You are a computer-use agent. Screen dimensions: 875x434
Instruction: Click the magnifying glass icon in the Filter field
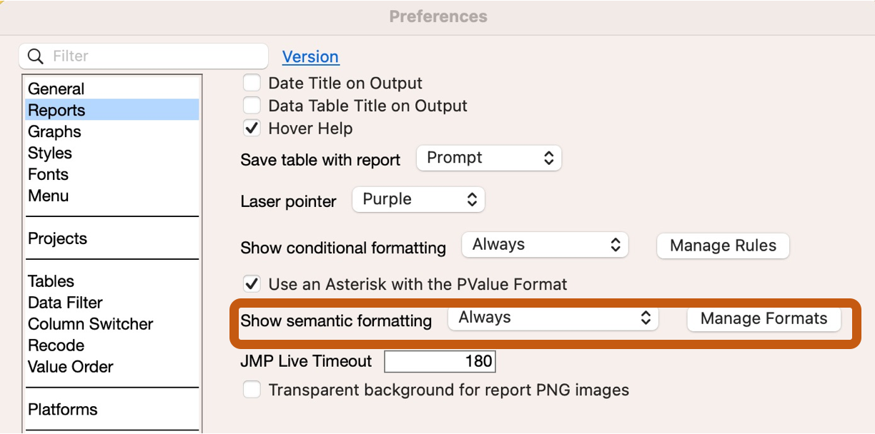tap(34, 56)
